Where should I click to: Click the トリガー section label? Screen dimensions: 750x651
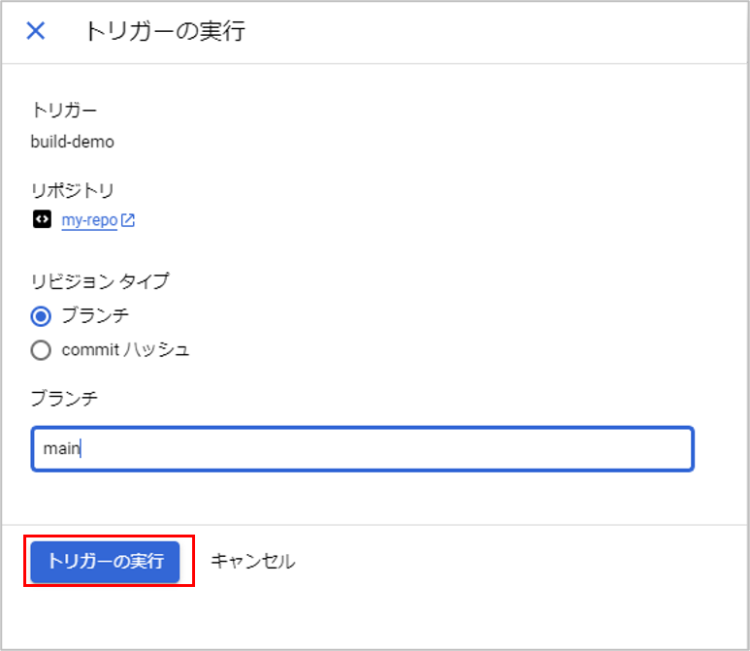tap(64, 110)
